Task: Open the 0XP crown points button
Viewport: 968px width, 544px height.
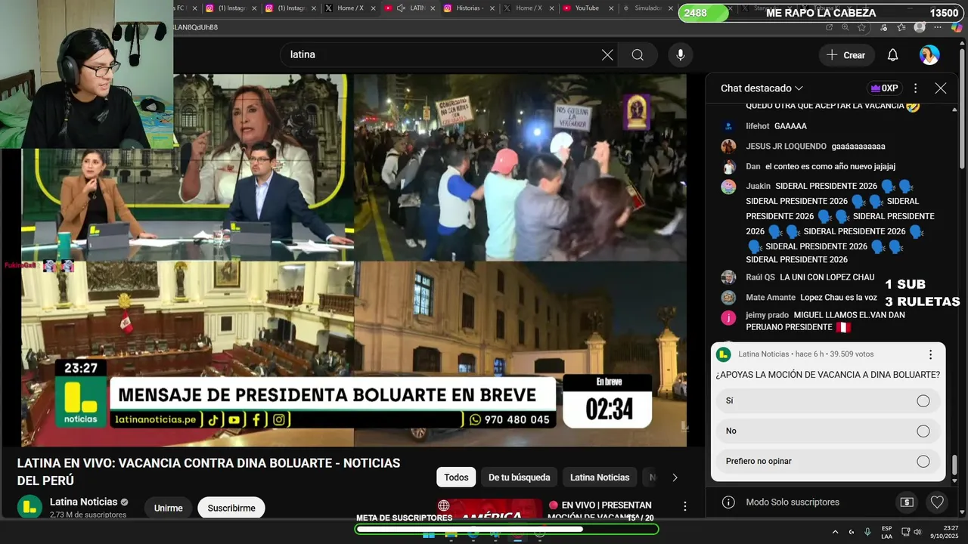Action: [x=884, y=88]
